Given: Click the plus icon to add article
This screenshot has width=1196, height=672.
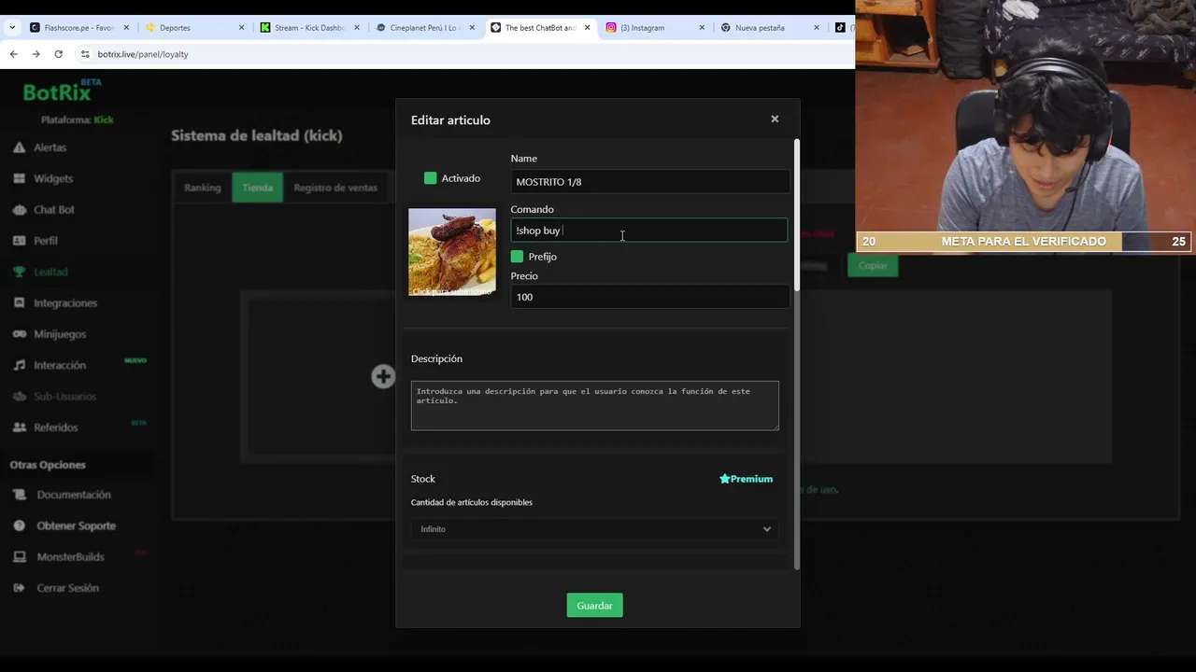Looking at the screenshot, I should coord(383,376).
